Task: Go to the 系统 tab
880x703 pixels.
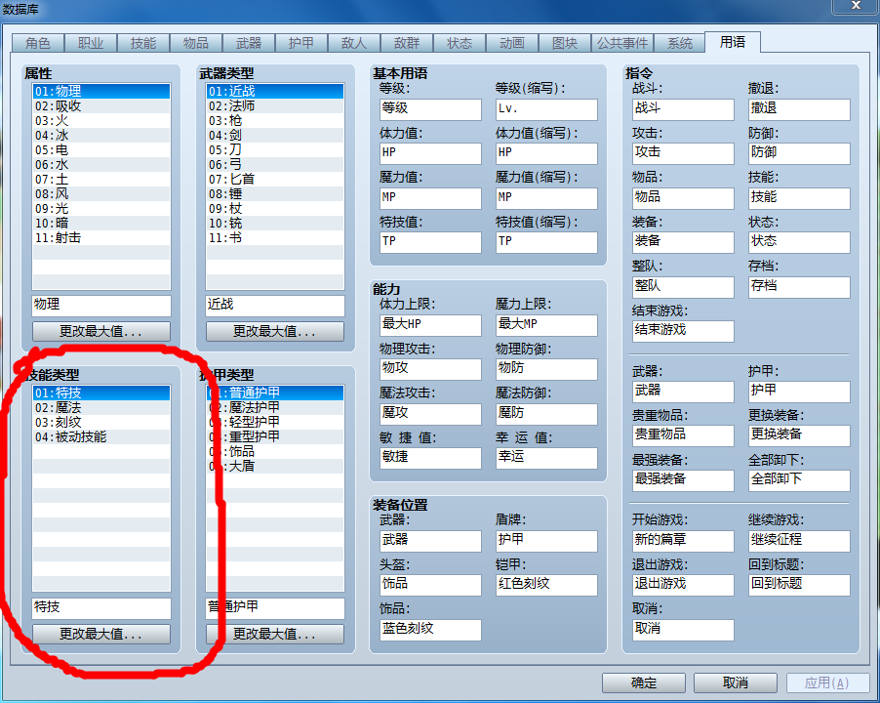Action: (x=680, y=43)
